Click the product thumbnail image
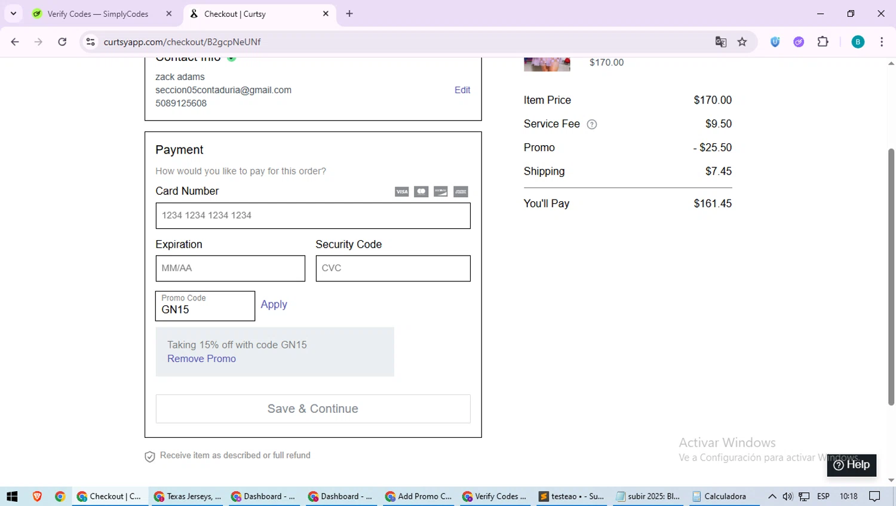896x506 pixels. tap(547, 64)
